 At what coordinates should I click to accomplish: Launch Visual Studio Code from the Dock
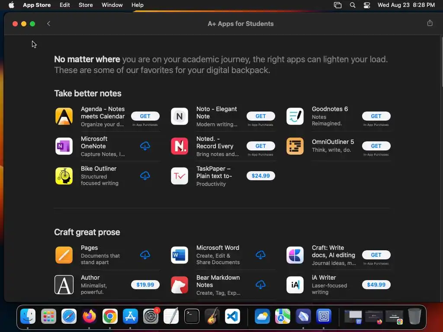pos(232,316)
